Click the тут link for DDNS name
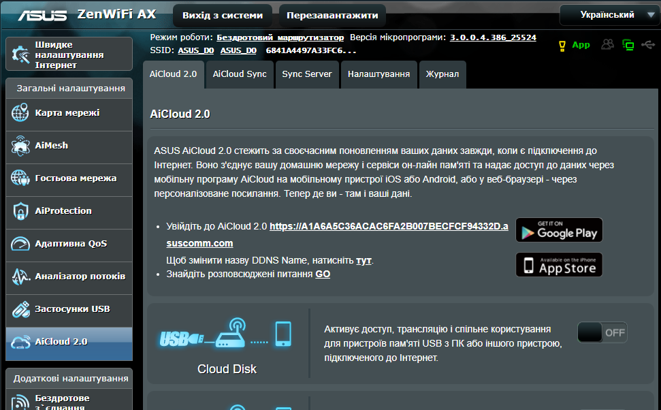The height and width of the screenshot is (410, 661). (364, 261)
